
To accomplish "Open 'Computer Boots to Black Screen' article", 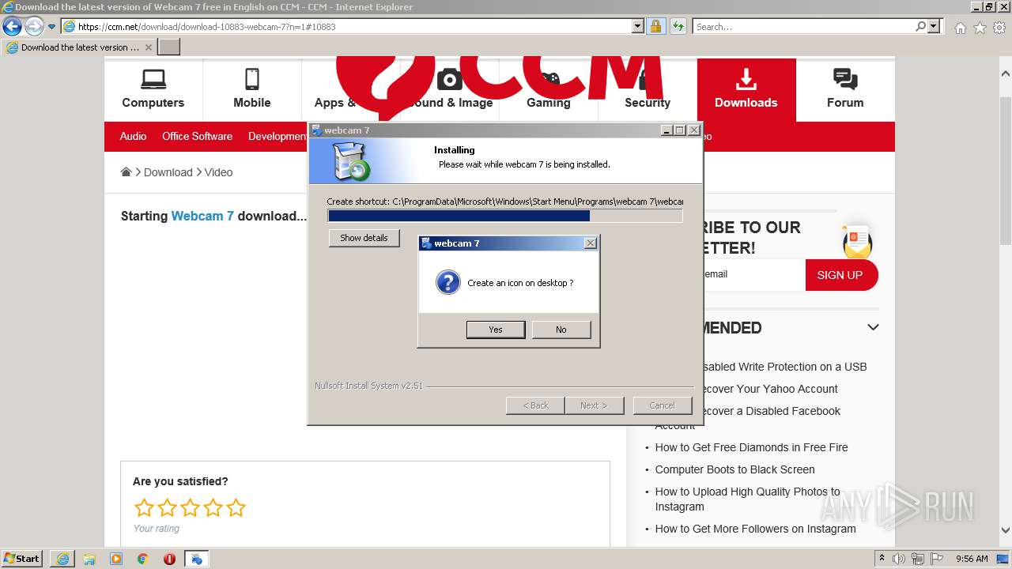I will coord(734,469).
